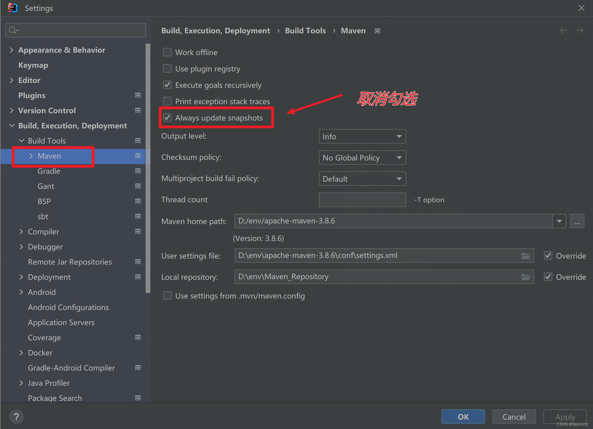
Task: Click project-level icon on Gradle-Android Compiler row
Action: click(x=138, y=368)
